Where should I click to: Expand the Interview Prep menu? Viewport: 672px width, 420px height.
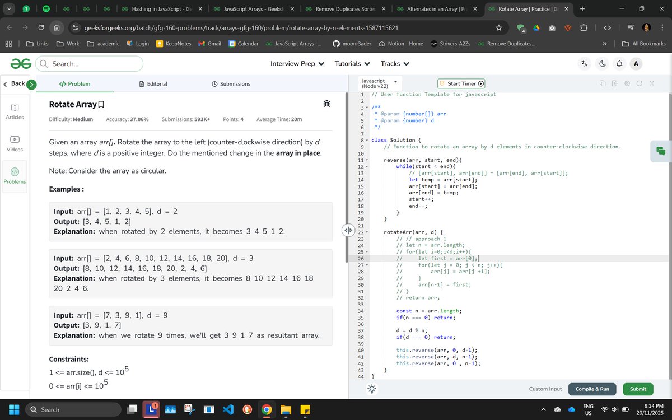tap(297, 64)
